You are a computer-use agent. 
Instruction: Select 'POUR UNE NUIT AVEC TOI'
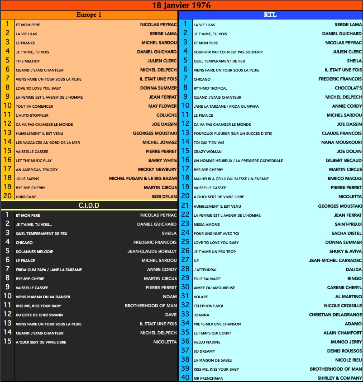coord(216,234)
